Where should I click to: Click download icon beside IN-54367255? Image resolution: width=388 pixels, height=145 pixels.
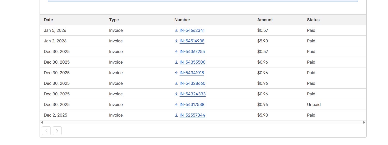coord(176,52)
